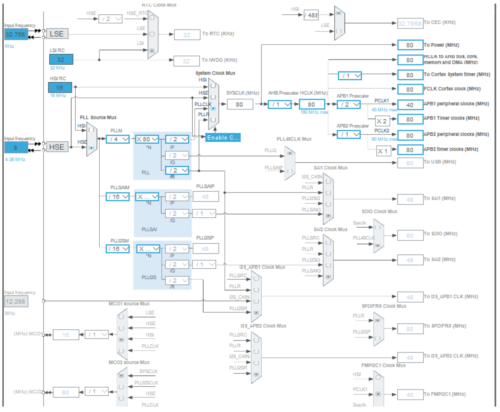Open the MCO1 divider dropdown showing /1
Image resolution: width=500 pixels, height=412 pixels.
click(96, 335)
